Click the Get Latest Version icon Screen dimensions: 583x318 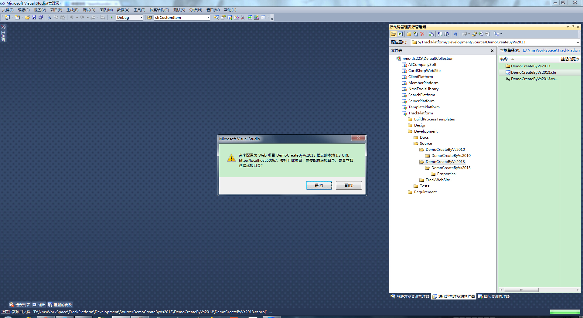point(431,34)
